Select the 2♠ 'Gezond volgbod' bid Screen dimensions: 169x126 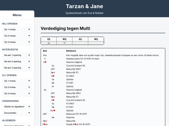(x=103, y=90)
